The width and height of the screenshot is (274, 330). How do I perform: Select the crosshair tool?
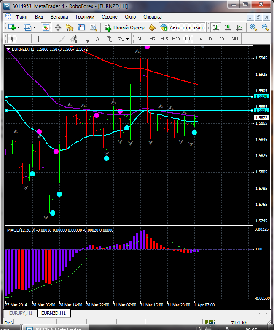(x=24, y=39)
